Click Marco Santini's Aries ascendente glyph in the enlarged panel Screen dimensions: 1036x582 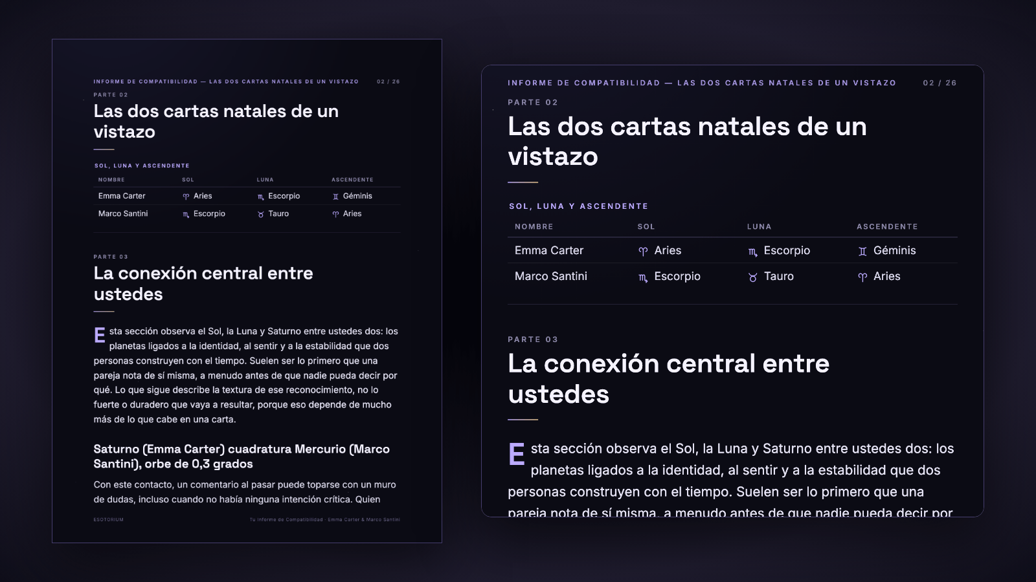click(862, 277)
